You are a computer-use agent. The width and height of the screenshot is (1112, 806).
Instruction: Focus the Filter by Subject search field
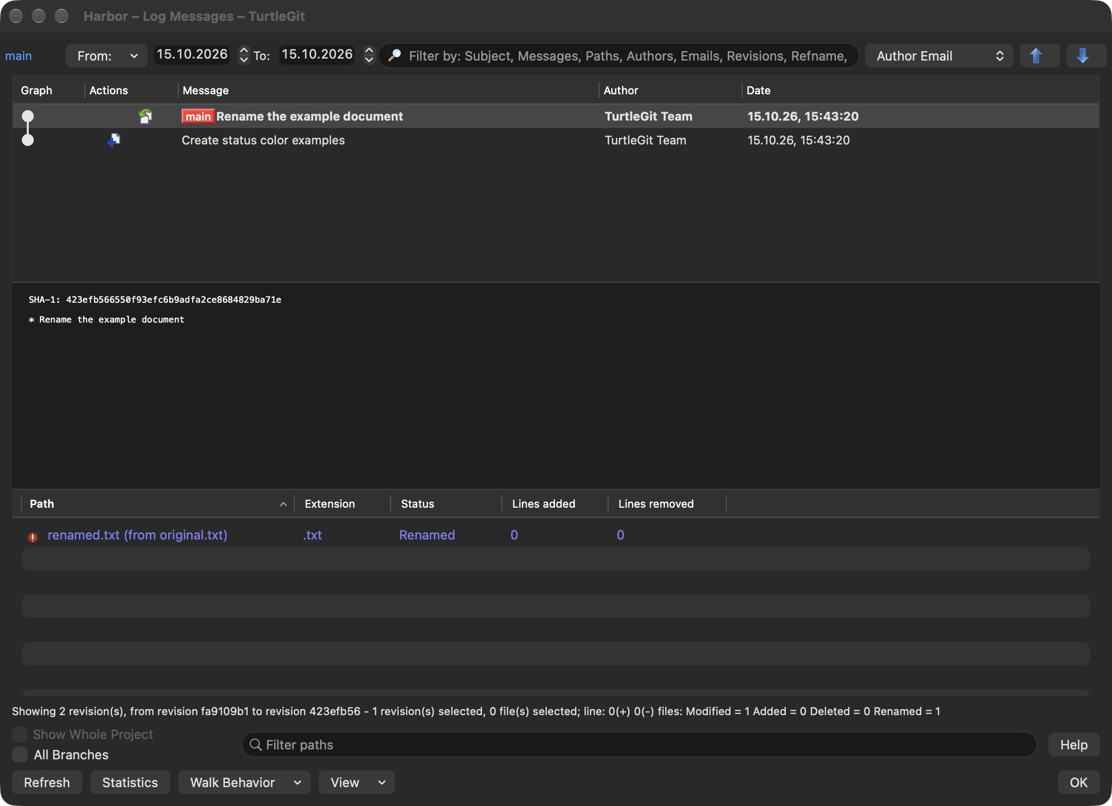click(x=619, y=56)
